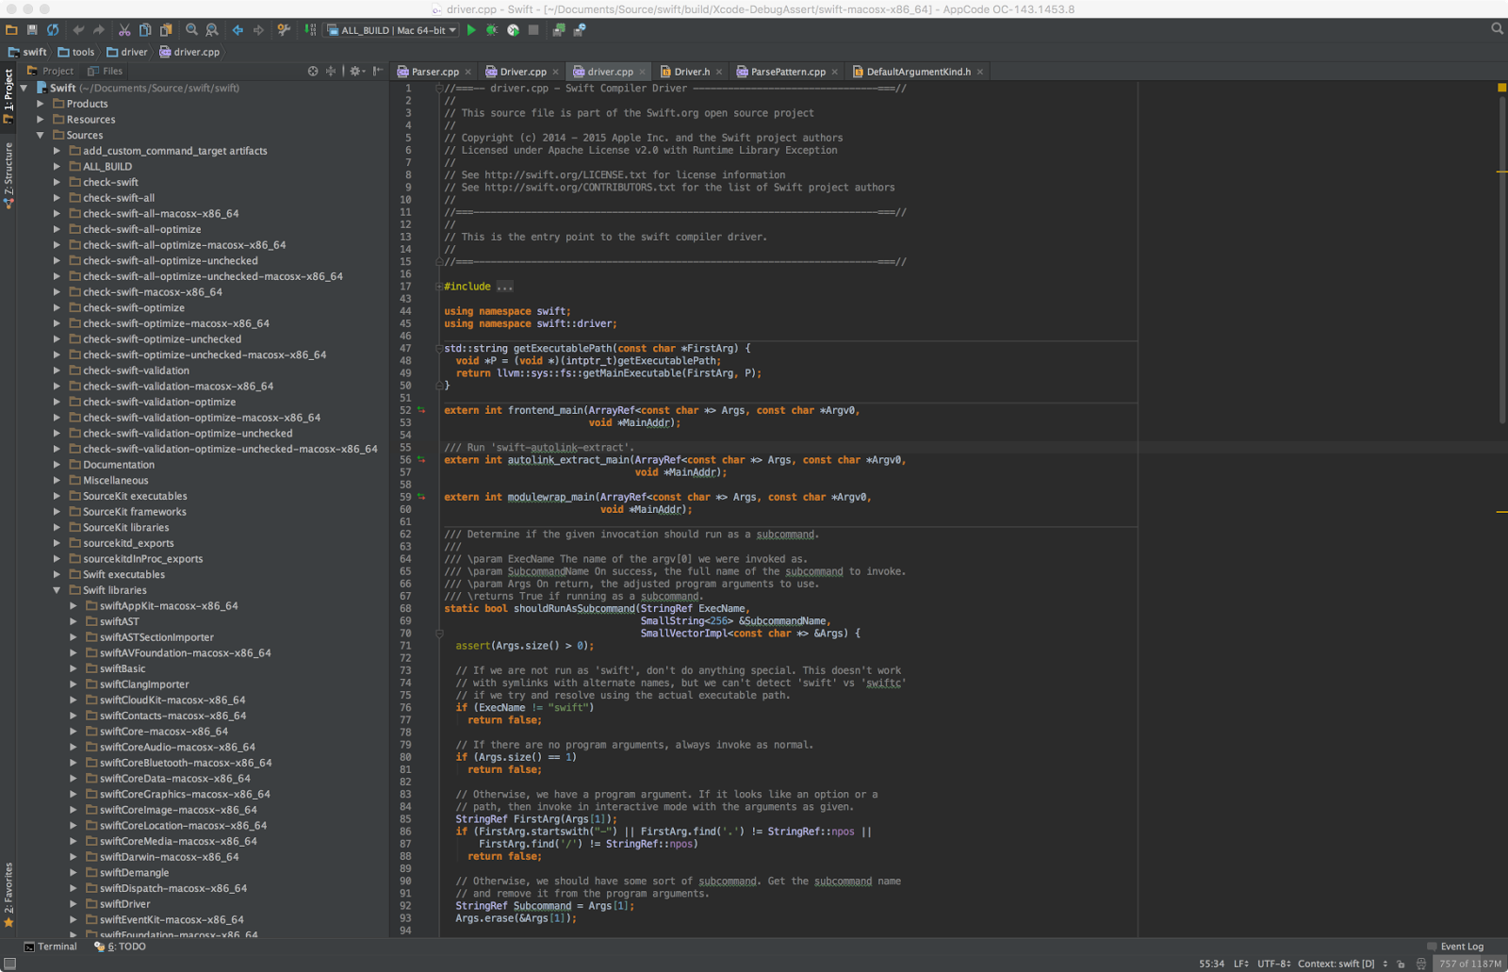Open Replace with the magnifier-A icon

[212, 30]
